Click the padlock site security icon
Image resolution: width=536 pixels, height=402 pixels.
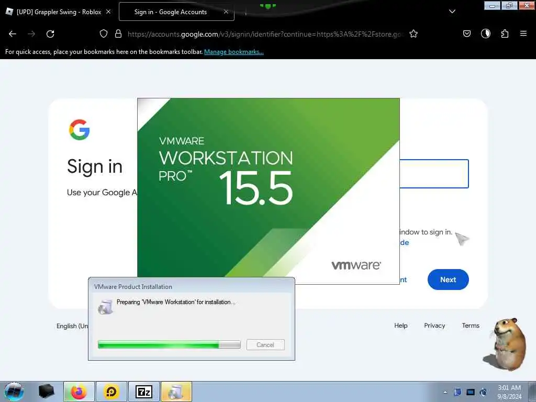click(118, 33)
